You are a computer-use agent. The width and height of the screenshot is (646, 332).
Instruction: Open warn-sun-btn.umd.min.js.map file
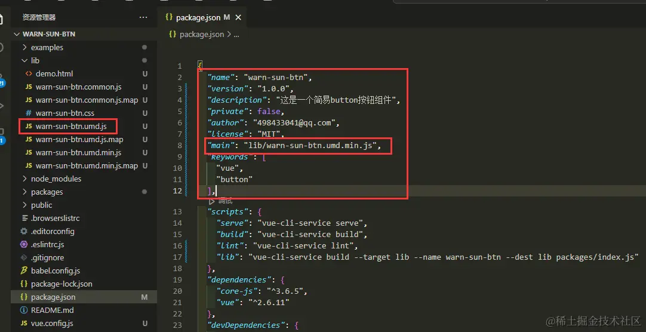pos(87,165)
